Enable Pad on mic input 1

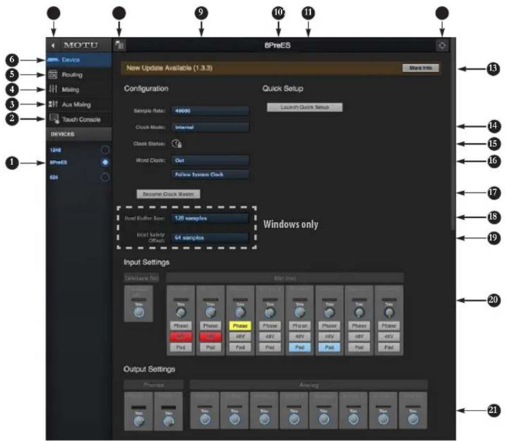click(x=181, y=348)
